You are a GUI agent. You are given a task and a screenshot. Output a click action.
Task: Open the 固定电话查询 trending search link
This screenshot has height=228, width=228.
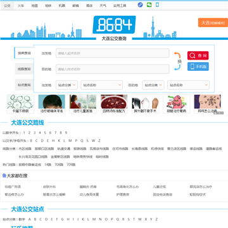(163, 194)
